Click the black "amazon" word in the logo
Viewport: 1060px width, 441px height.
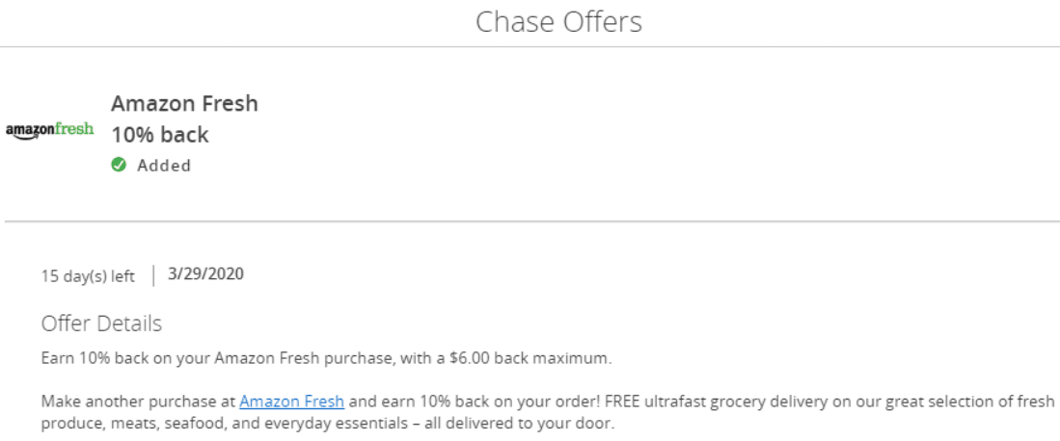tap(30, 131)
